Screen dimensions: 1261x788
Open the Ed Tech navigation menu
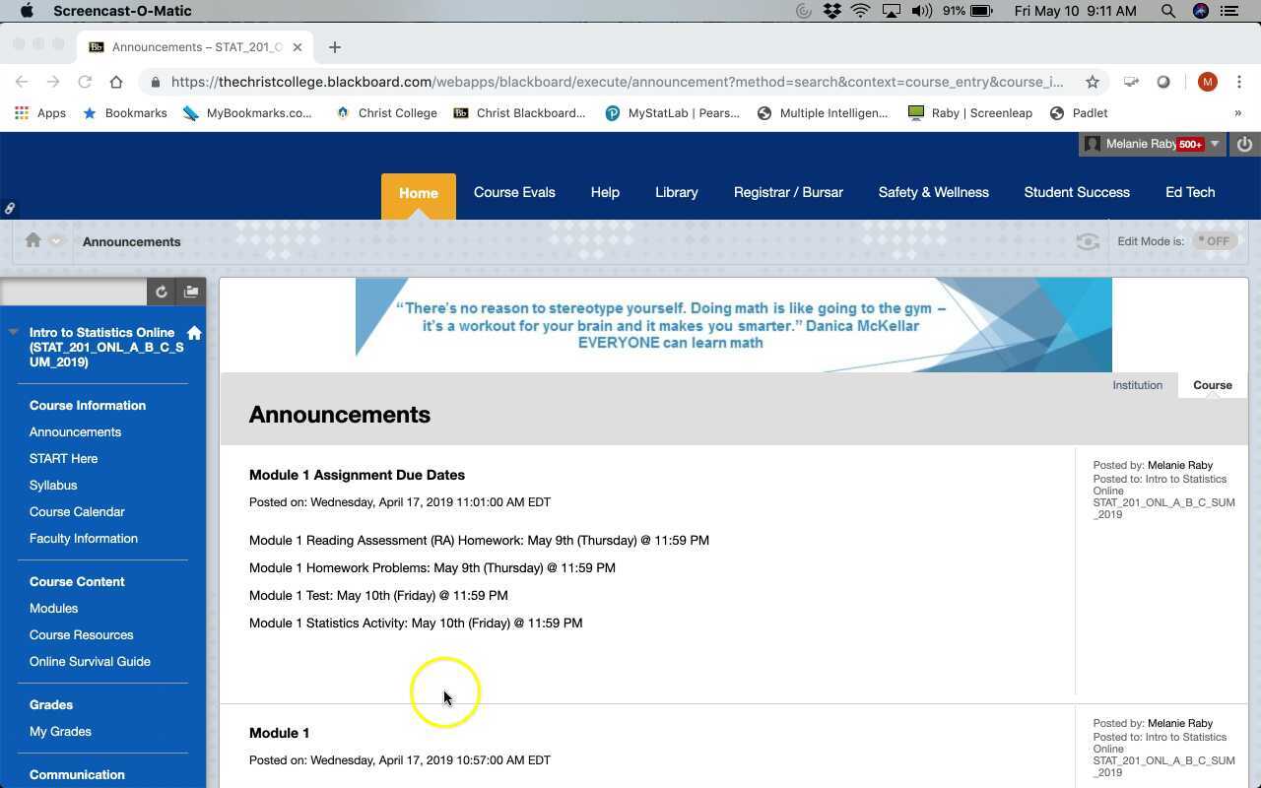pyautogui.click(x=1189, y=192)
